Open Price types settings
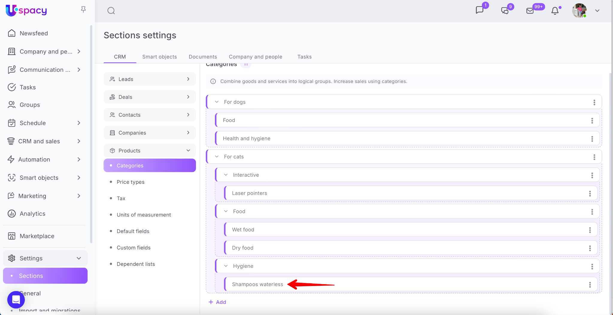The image size is (613, 315). click(131, 182)
